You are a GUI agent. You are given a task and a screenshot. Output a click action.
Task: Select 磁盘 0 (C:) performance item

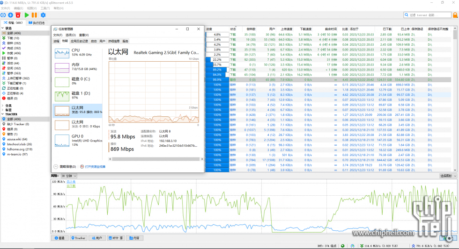tap(78, 82)
